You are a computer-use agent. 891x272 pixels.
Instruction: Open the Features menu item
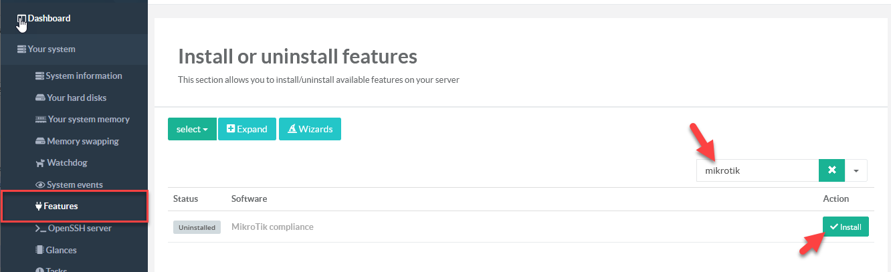tap(60, 207)
